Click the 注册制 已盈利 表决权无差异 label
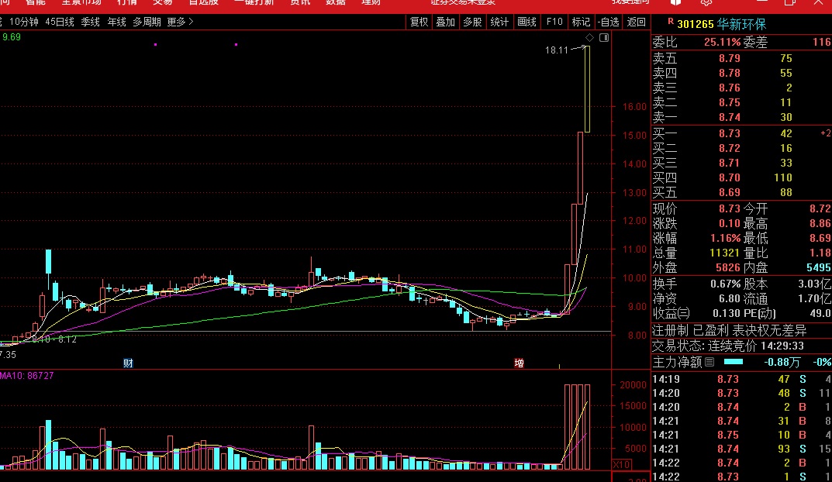Image resolution: width=832 pixels, height=482 pixels. 729,331
